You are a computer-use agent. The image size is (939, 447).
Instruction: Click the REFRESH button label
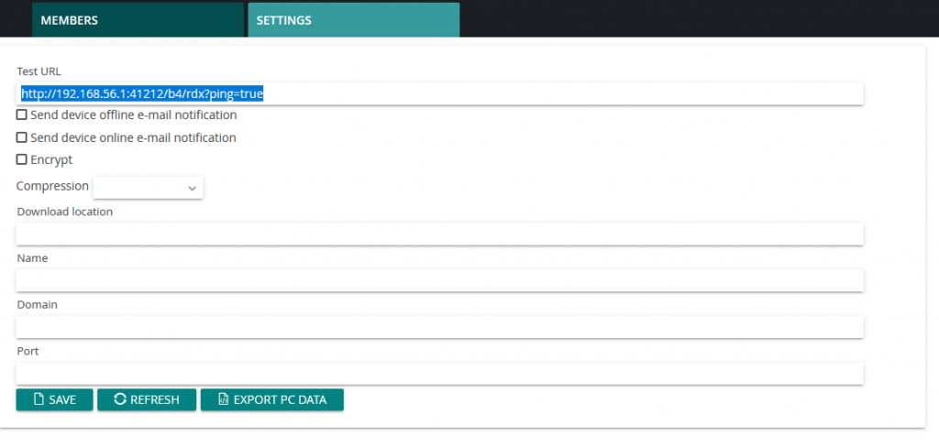tap(154, 399)
